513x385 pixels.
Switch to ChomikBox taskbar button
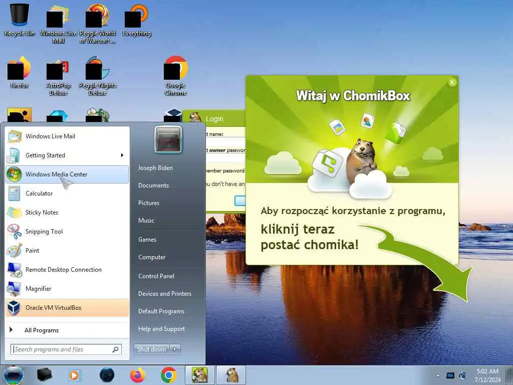pos(199,375)
